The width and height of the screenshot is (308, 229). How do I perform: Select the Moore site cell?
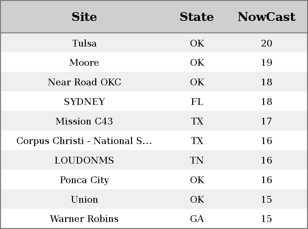point(84,63)
